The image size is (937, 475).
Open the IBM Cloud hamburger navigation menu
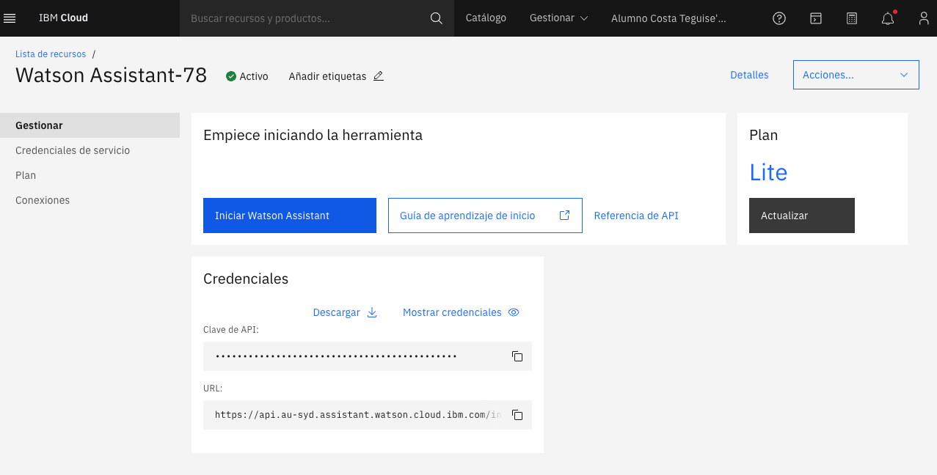coord(10,18)
